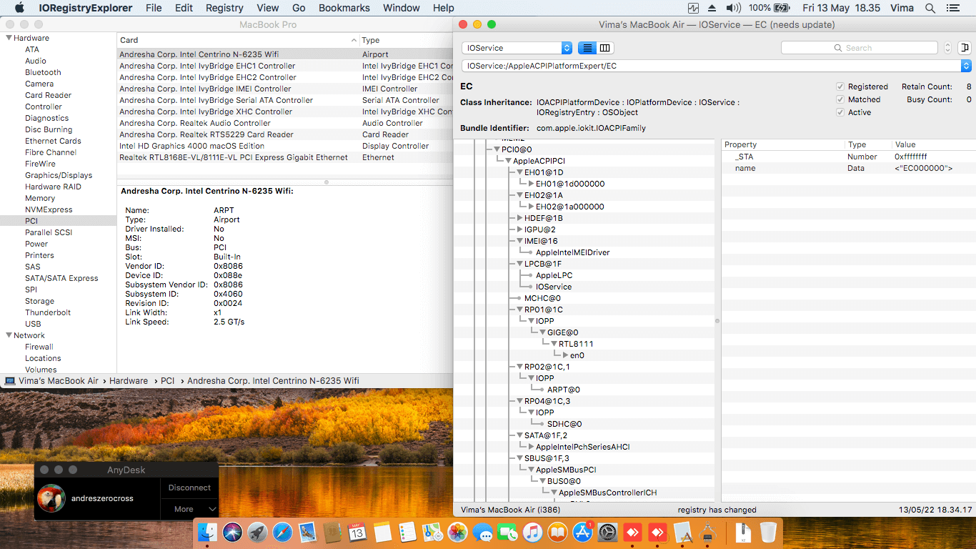
Task: Open Finder from the Dock
Action: (208, 532)
